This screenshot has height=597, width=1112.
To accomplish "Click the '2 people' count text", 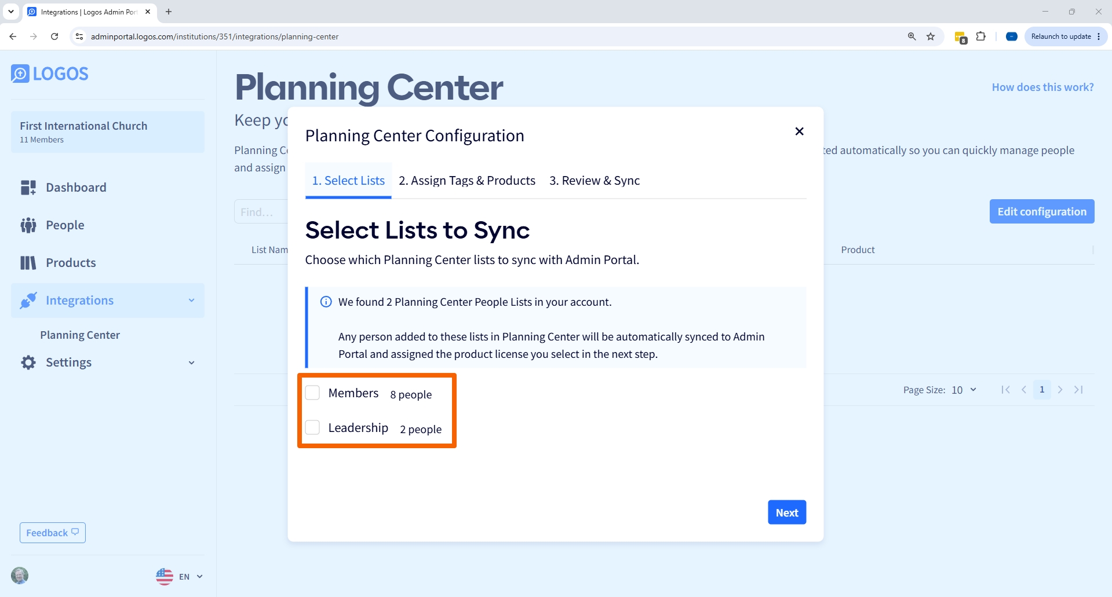I will [x=421, y=429].
